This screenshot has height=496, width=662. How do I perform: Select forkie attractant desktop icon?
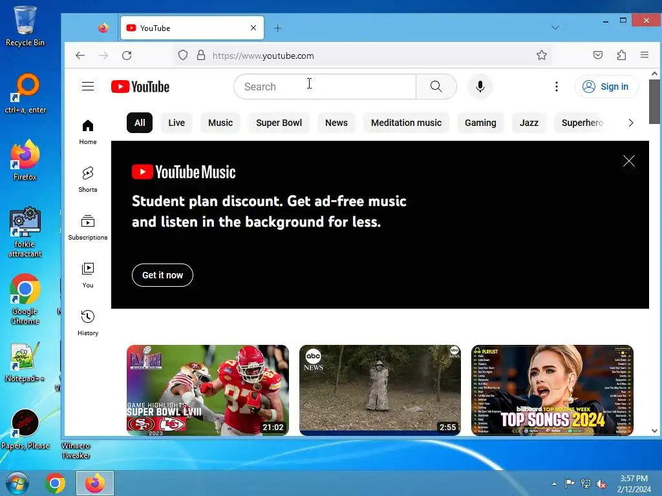pyautogui.click(x=25, y=232)
